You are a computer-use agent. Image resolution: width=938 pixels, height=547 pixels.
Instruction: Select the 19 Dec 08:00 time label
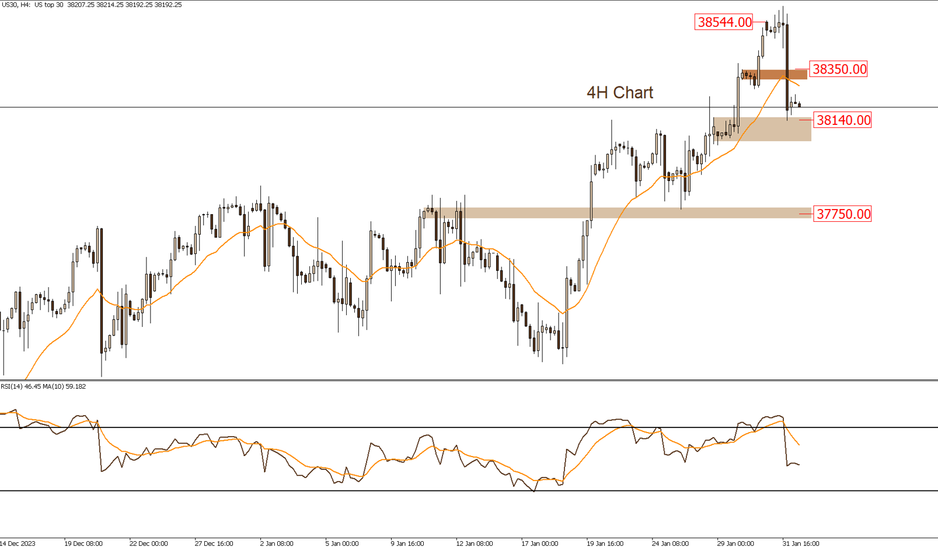click(x=83, y=543)
